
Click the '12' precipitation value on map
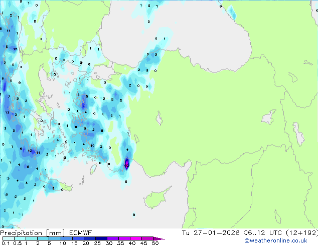point(30,151)
